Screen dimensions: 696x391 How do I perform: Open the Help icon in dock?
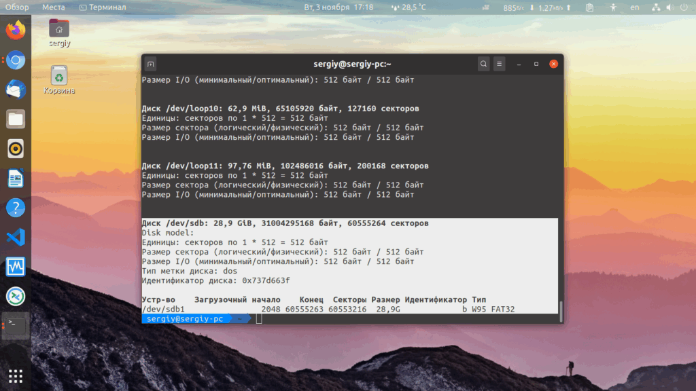coord(16,208)
